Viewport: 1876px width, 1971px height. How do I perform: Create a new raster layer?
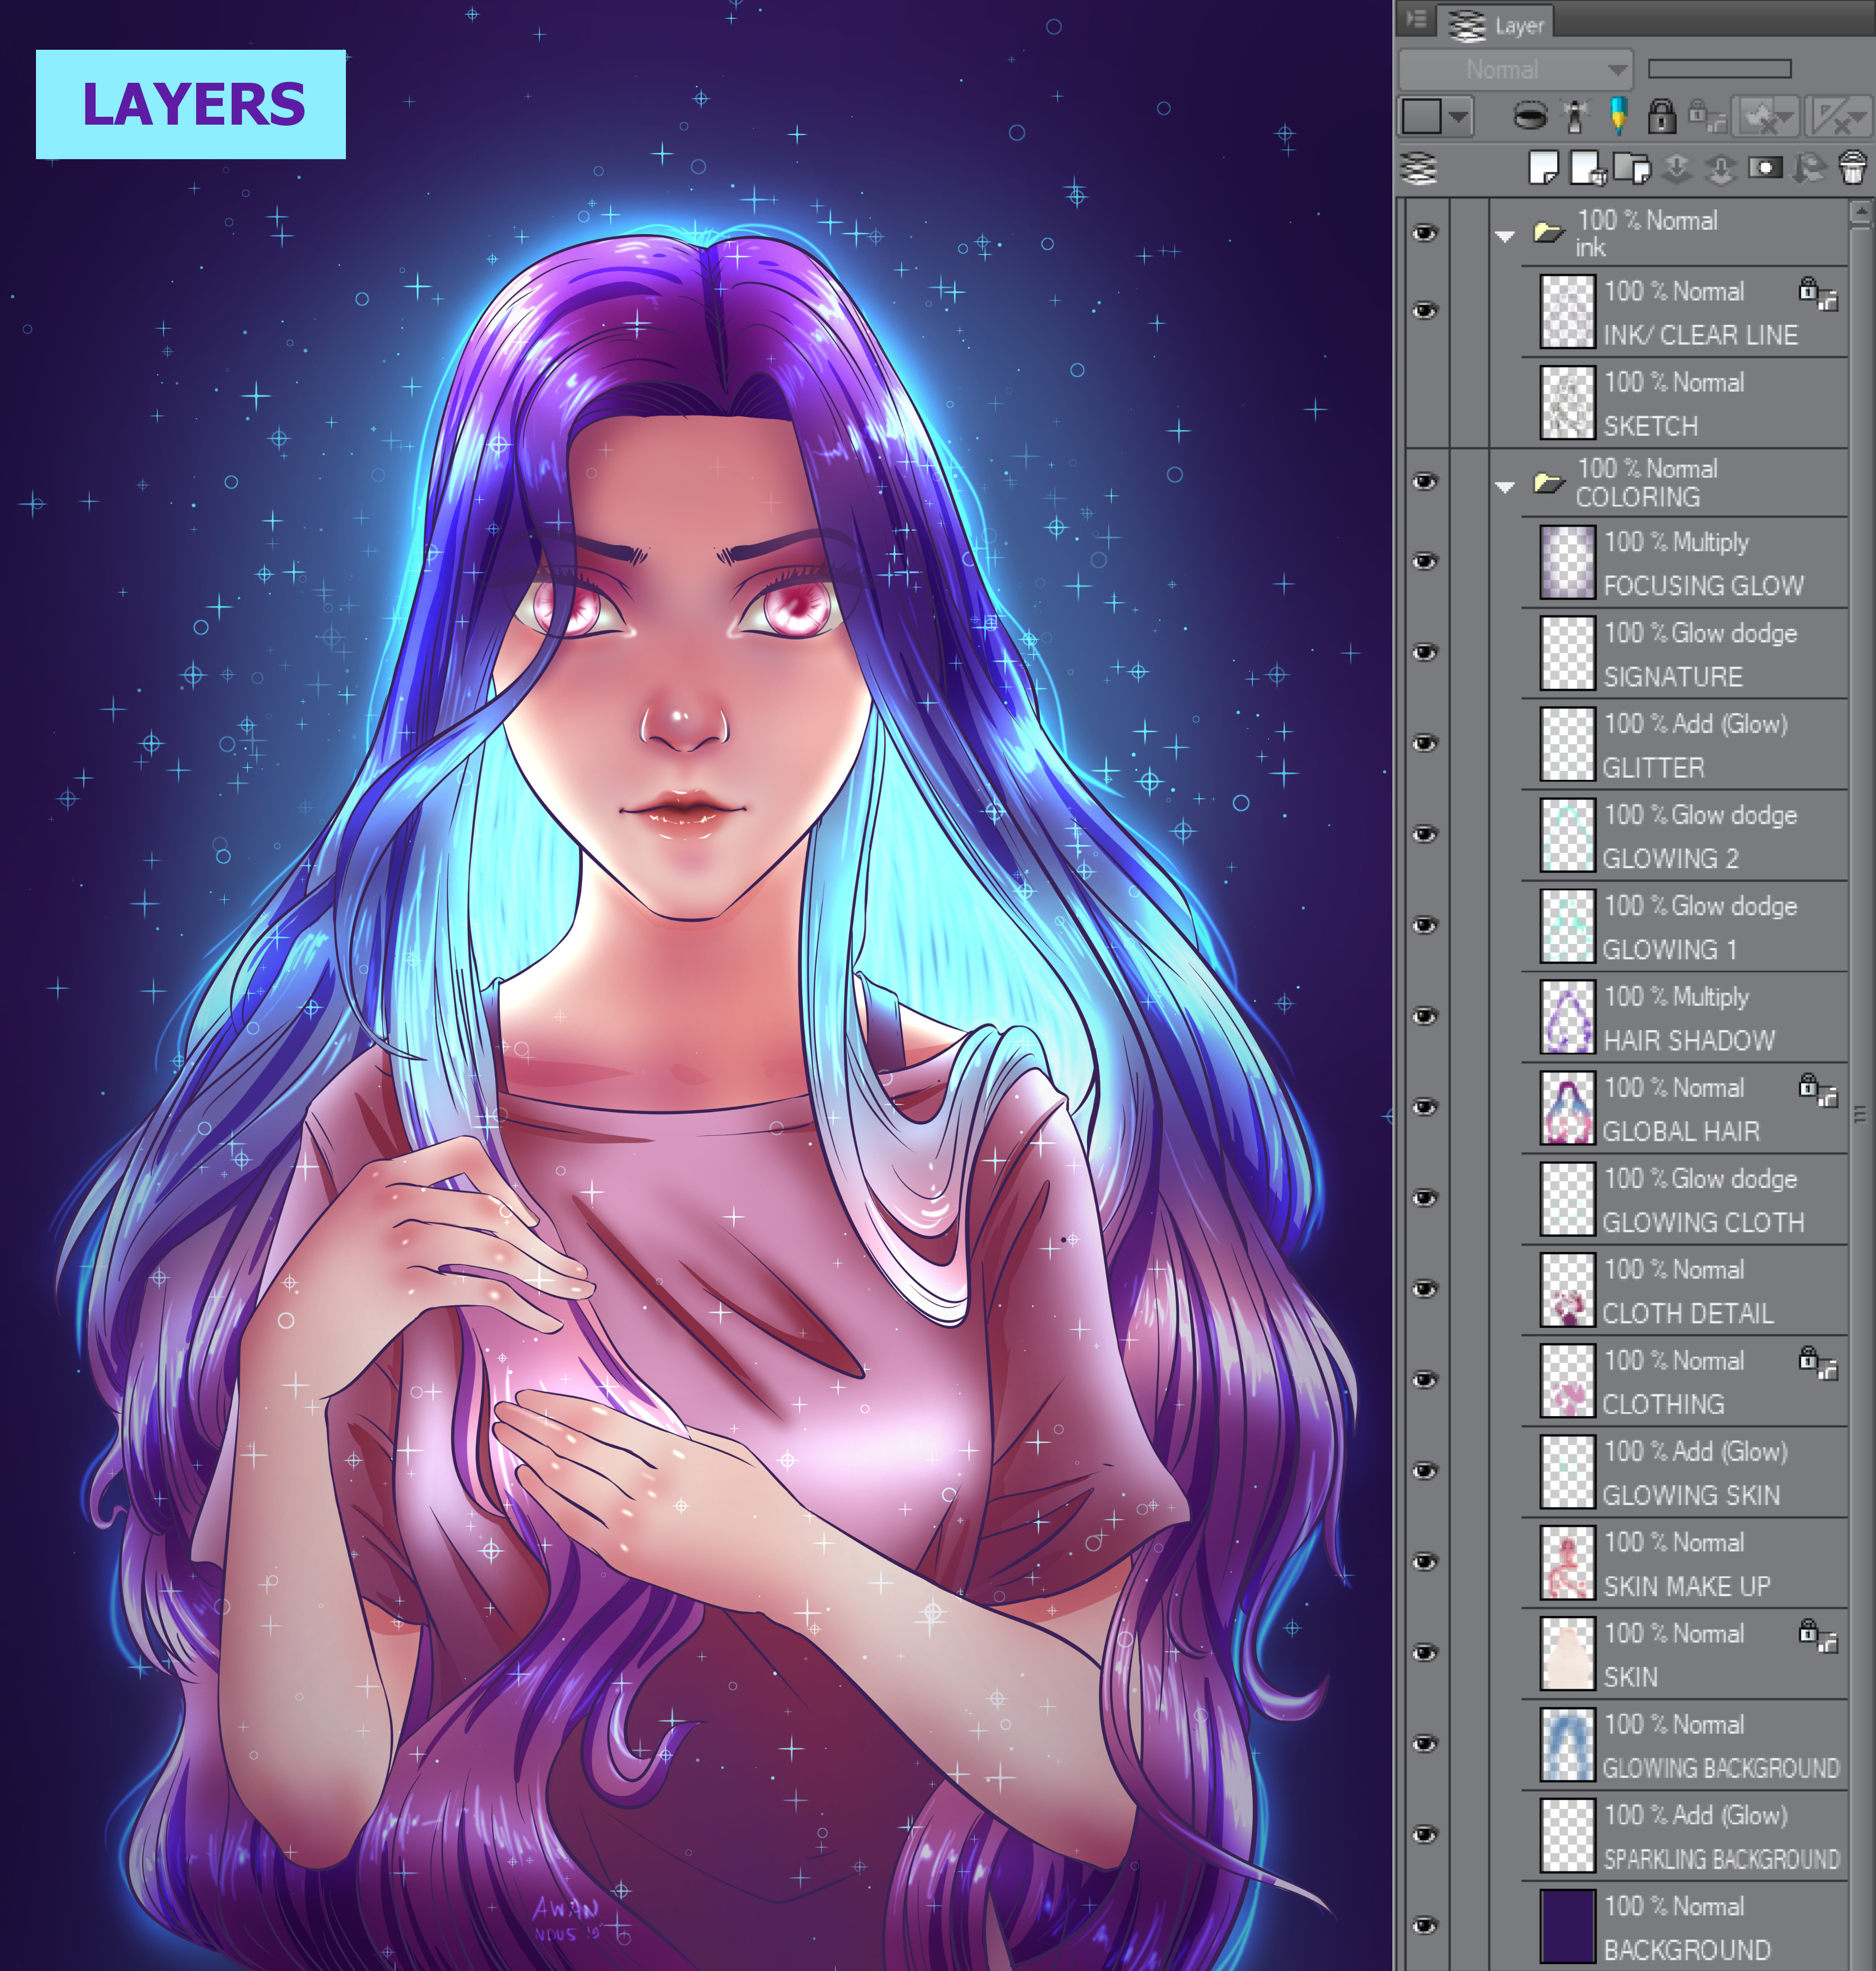[x=1544, y=168]
